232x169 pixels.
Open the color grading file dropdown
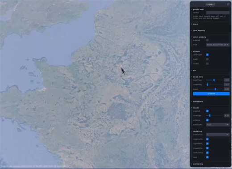click(x=218, y=45)
